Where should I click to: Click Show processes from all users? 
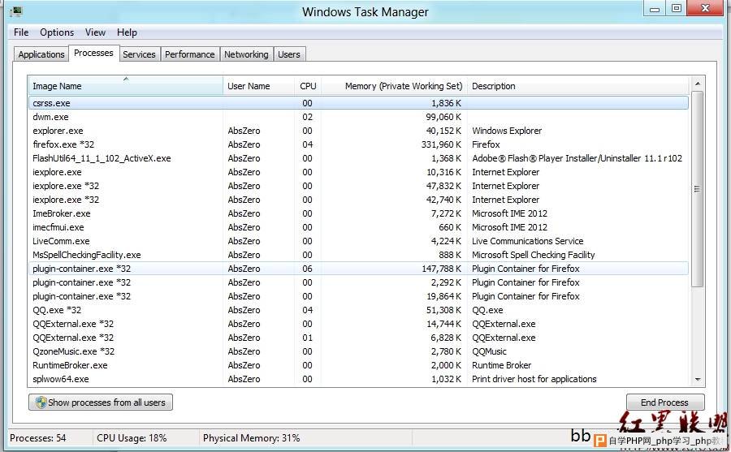pos(101,402)
